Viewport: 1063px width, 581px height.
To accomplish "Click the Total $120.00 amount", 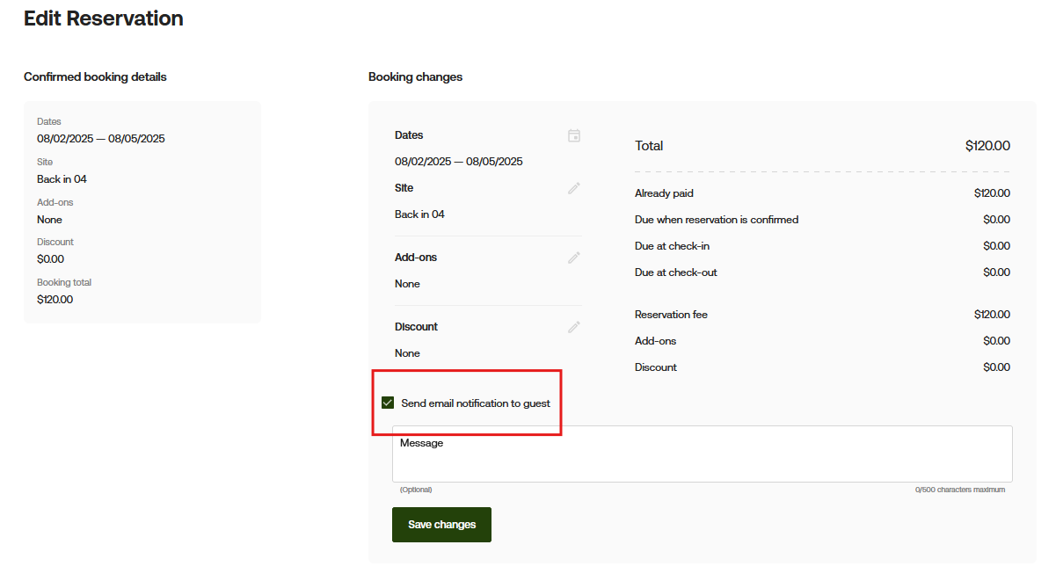I will tap(987, 146).
